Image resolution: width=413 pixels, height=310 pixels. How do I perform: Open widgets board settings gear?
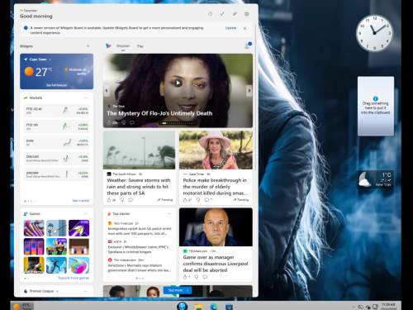click(x=246, y=14)
